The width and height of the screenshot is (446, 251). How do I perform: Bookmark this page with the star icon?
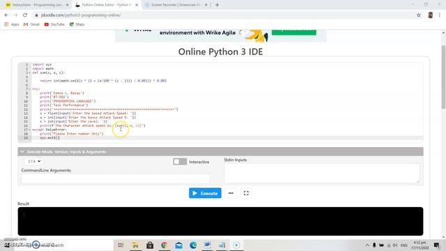click(x=419, y=15)
